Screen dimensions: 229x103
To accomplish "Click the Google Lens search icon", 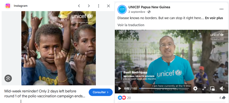I will pyautogui.click(x=8, y=79).
